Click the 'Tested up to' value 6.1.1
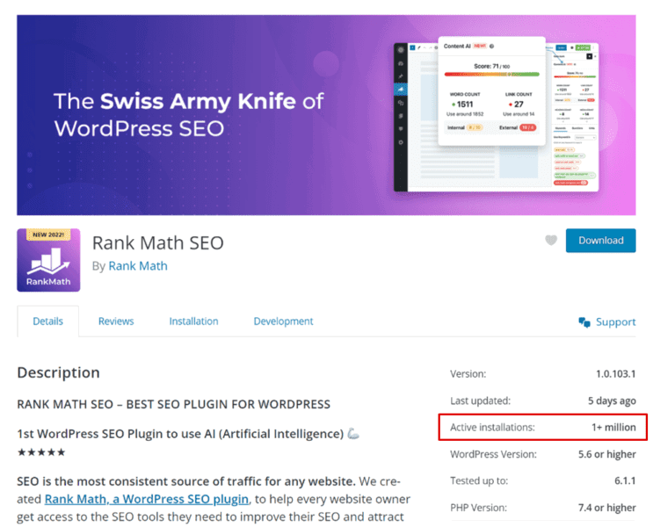Image resolution: width=653 pixels, height=527 pixels. click(625, 480)
